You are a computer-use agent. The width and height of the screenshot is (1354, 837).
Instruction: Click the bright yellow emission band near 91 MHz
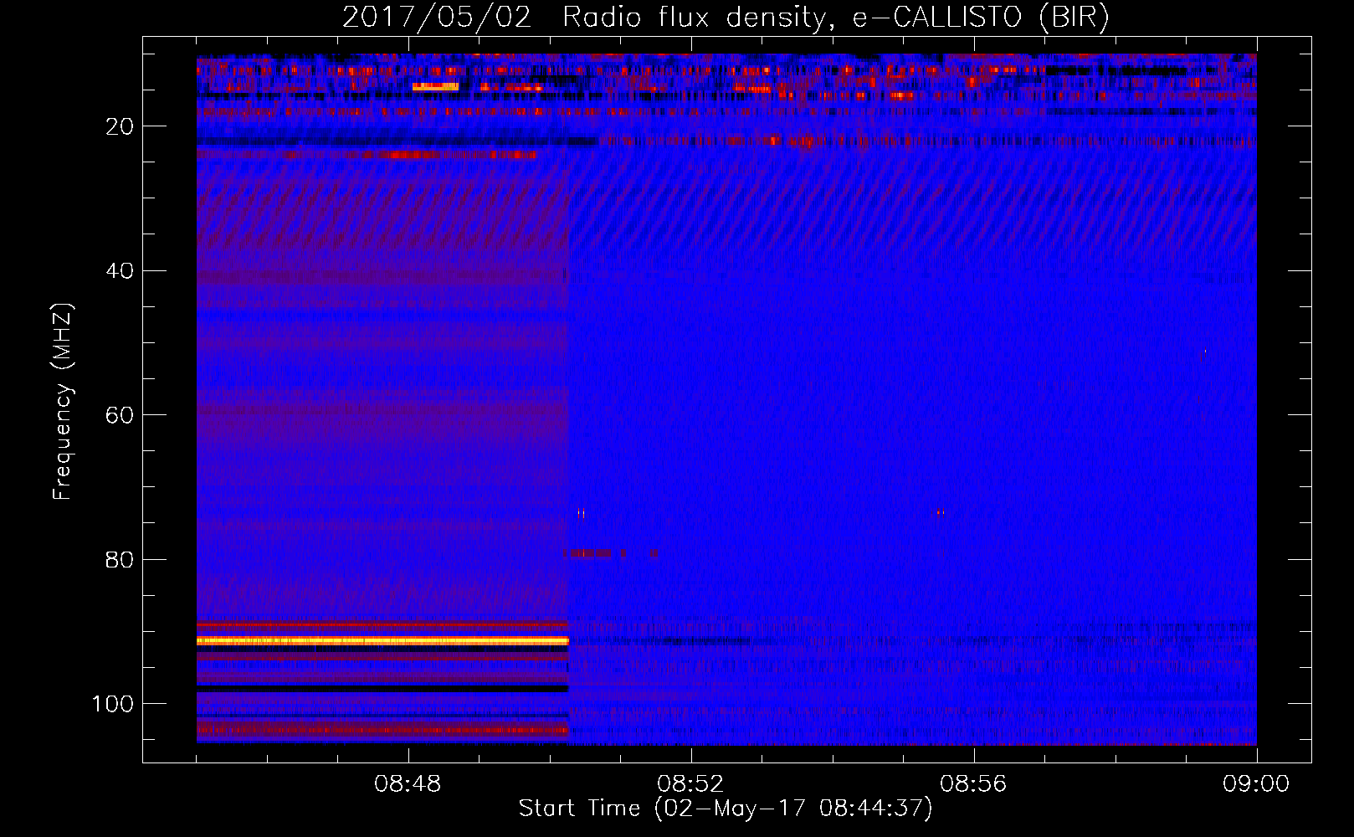pos(382,640)
